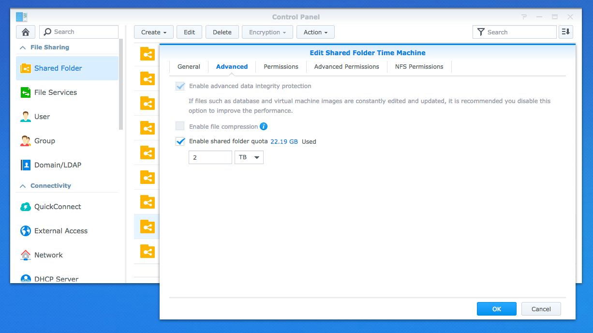Open the Create dropdown button
Image resolution: width=593 pixels, height=333 pixels.
(x=154, y=32)
